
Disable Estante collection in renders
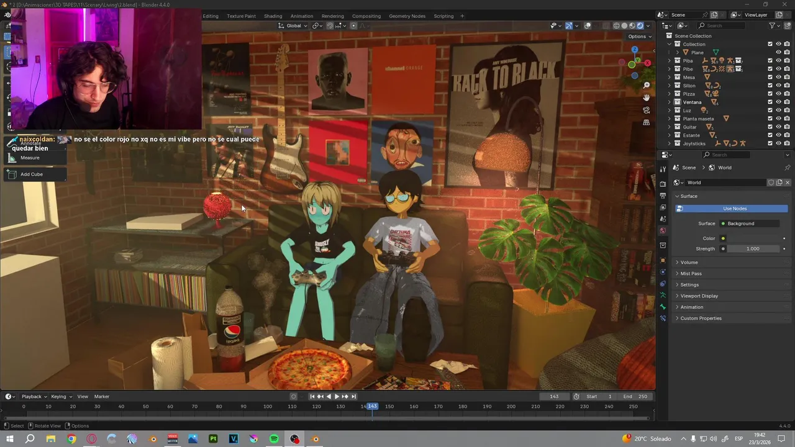click(x=787, y=135)
